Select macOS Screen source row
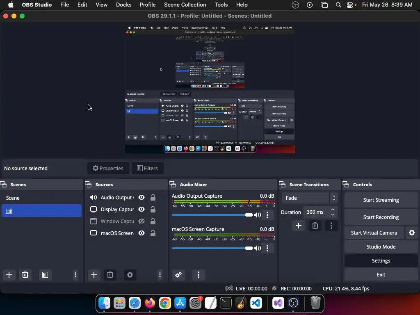420x315 pixels. pyautogui.click(x=126, y=233)
